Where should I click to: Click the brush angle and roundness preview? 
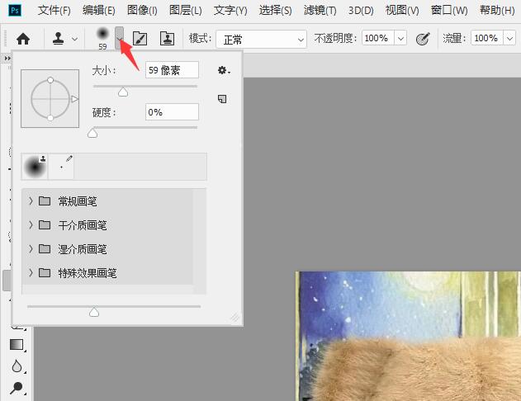(x=50, y=98)
